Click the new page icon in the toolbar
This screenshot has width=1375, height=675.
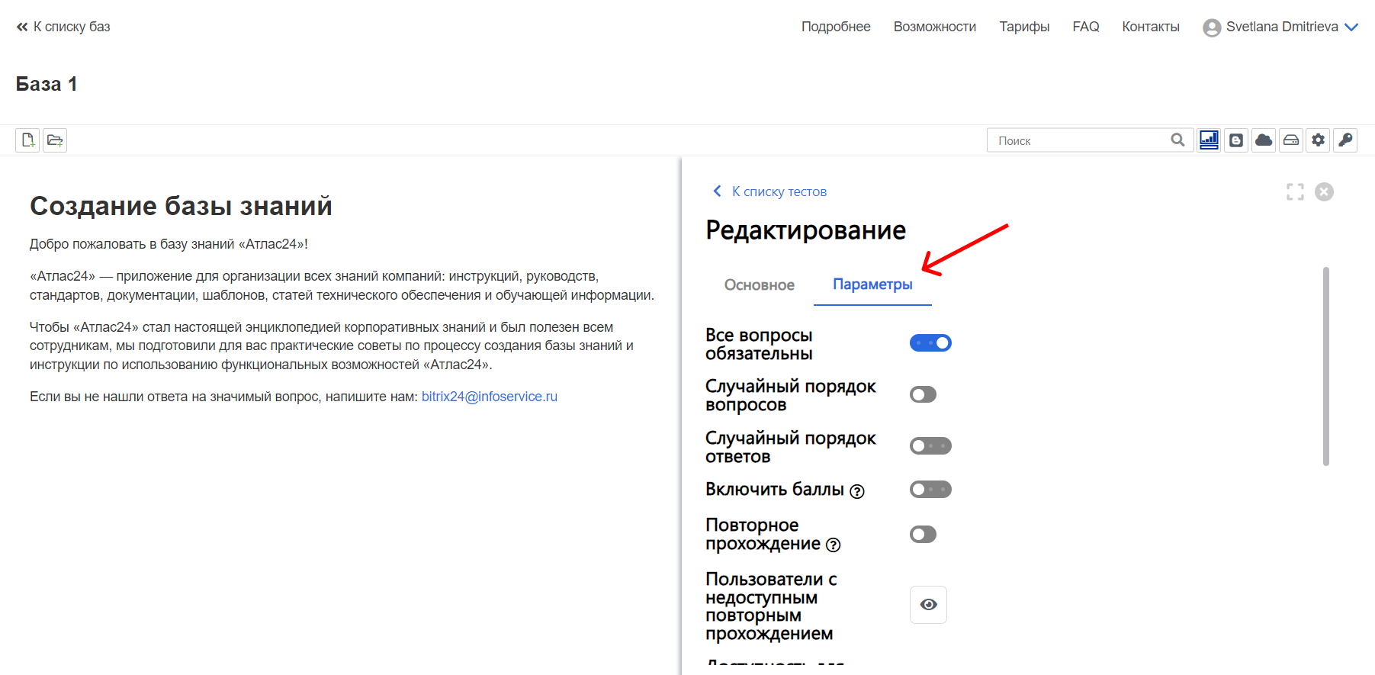coord(27,140)
